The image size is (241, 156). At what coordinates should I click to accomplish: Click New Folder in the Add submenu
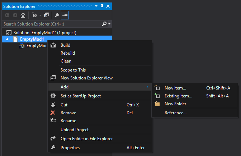click(x=175, y=104)
